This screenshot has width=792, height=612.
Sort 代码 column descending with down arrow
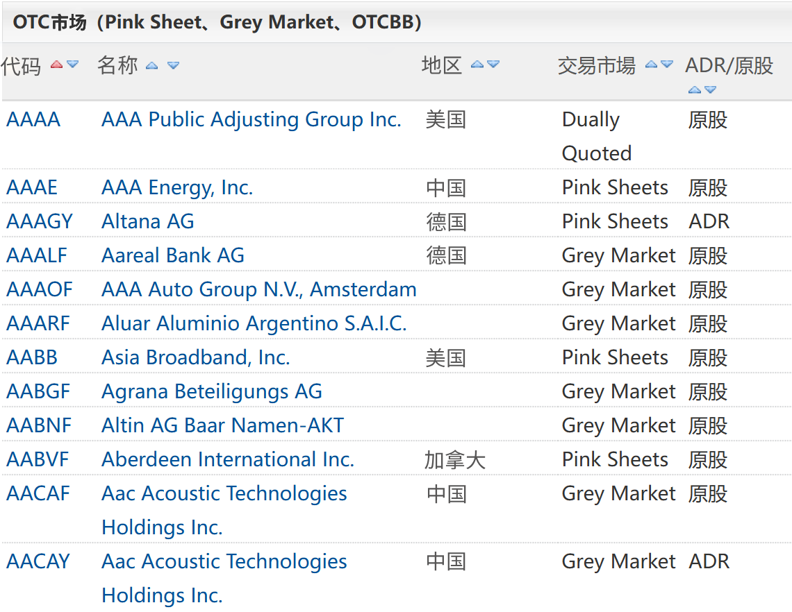(x=73, y=65)
